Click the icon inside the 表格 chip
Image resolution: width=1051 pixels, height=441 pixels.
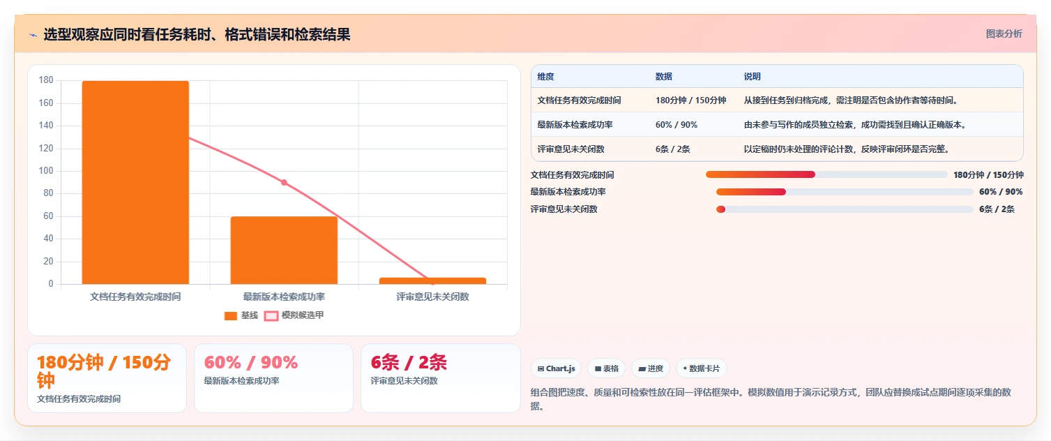coord(598,368)
